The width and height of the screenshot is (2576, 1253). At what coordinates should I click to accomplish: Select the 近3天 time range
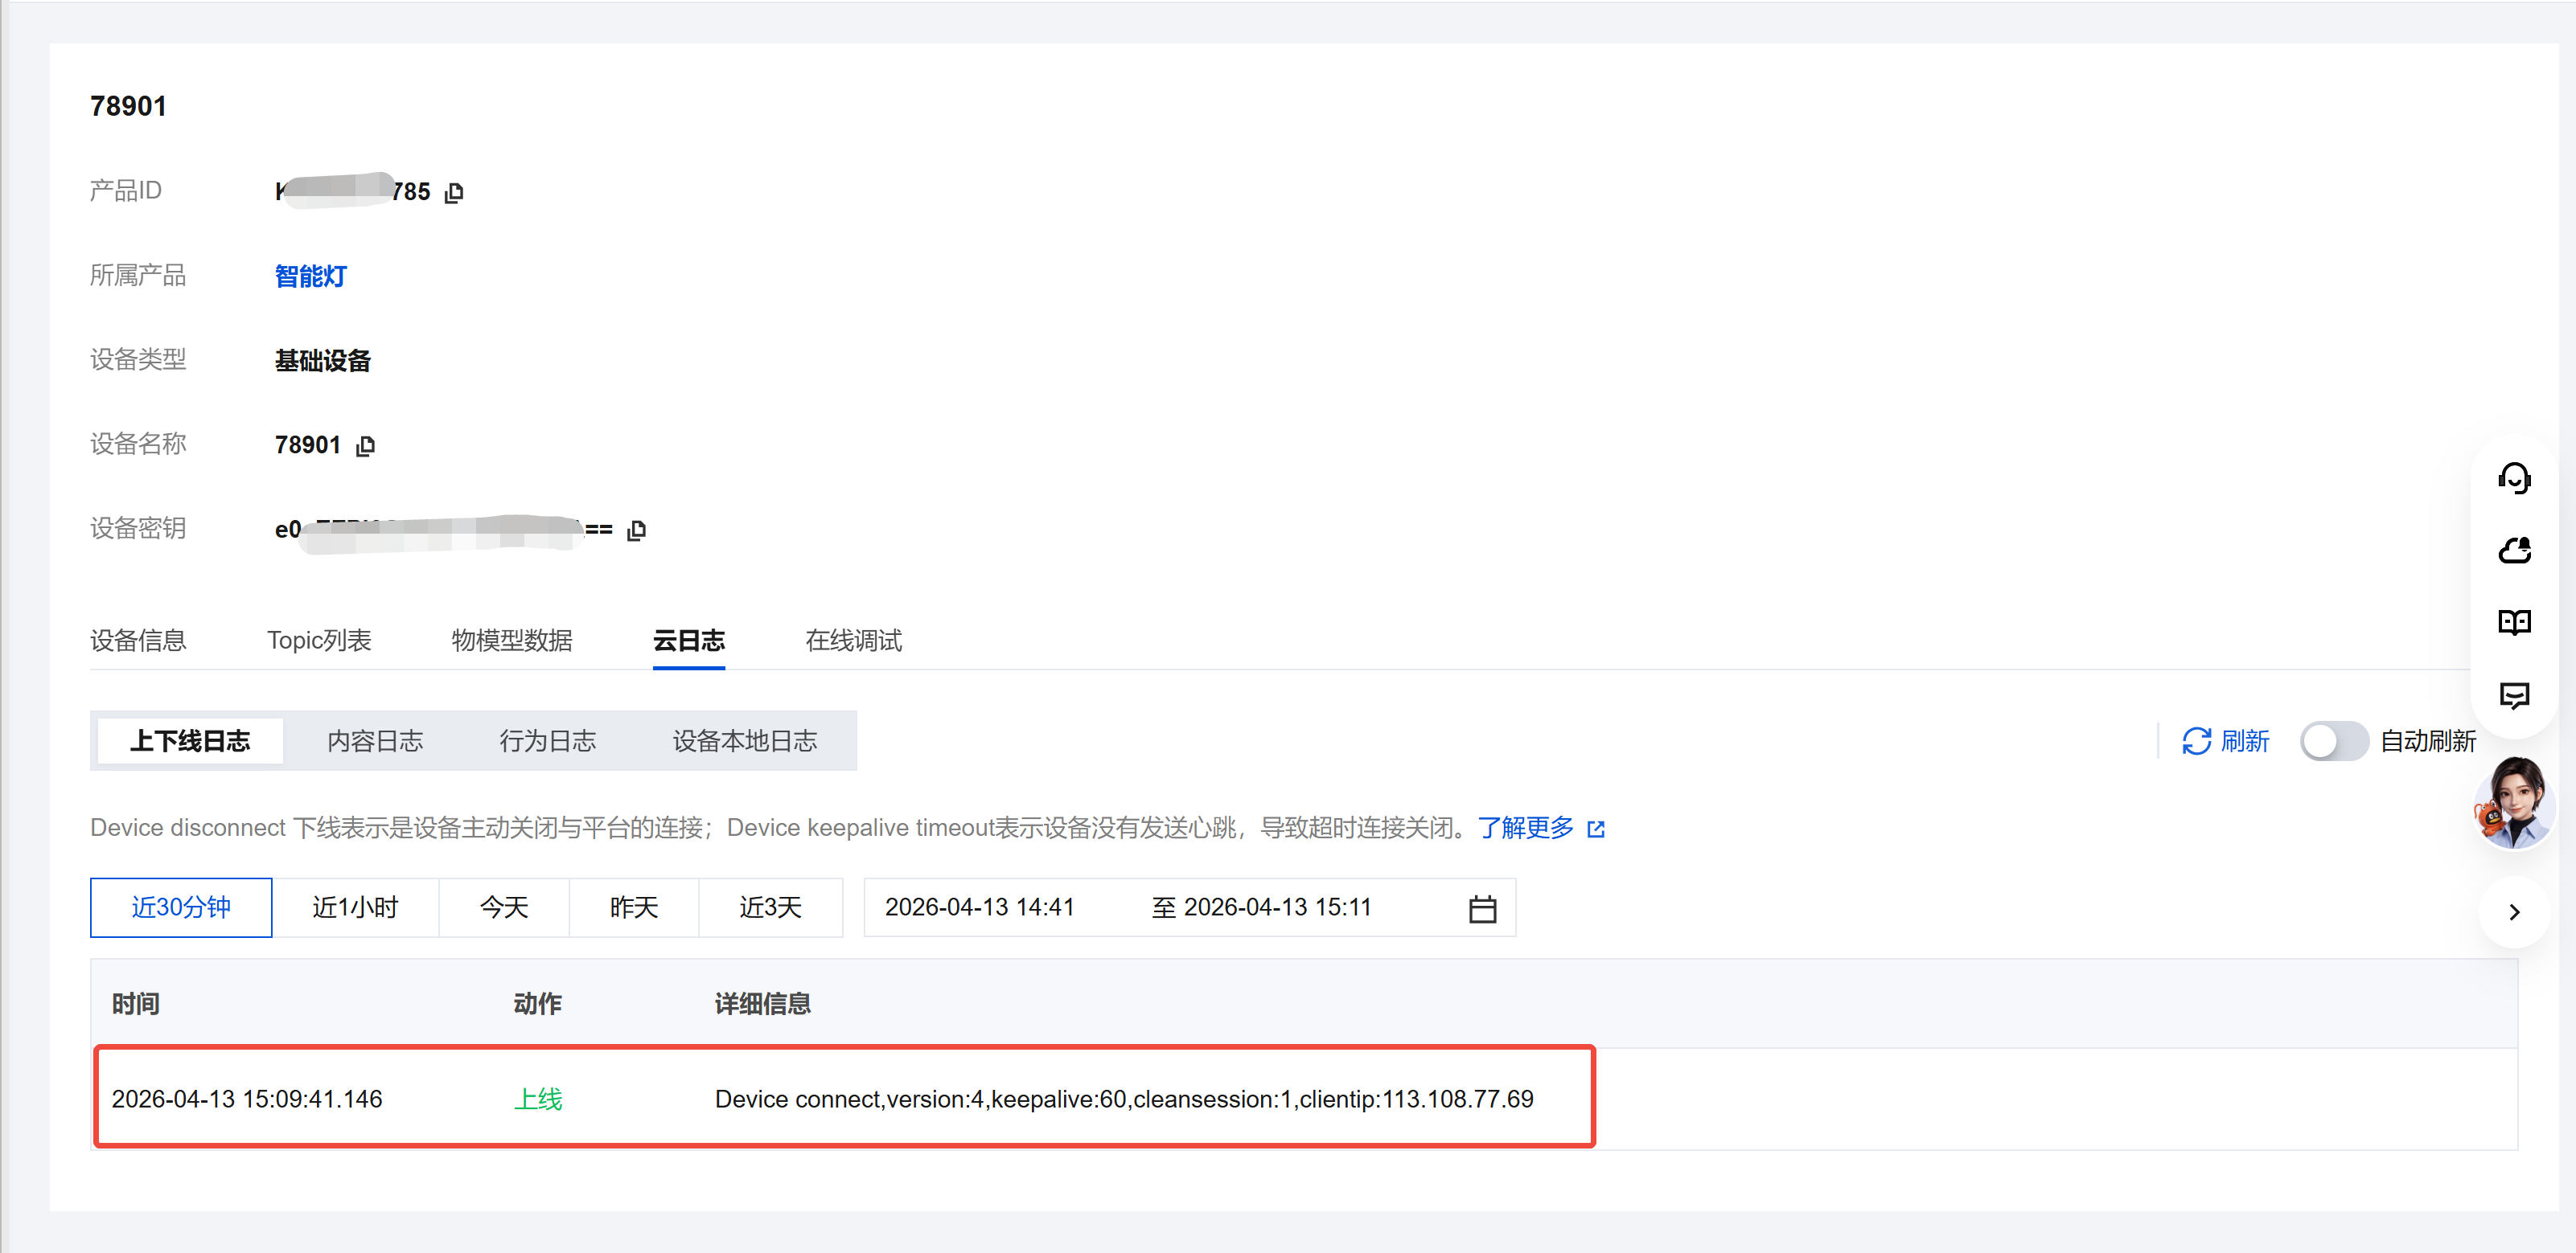point(770,907)
